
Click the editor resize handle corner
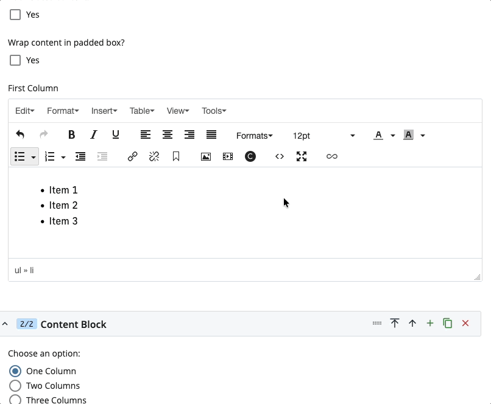(478, 277)
